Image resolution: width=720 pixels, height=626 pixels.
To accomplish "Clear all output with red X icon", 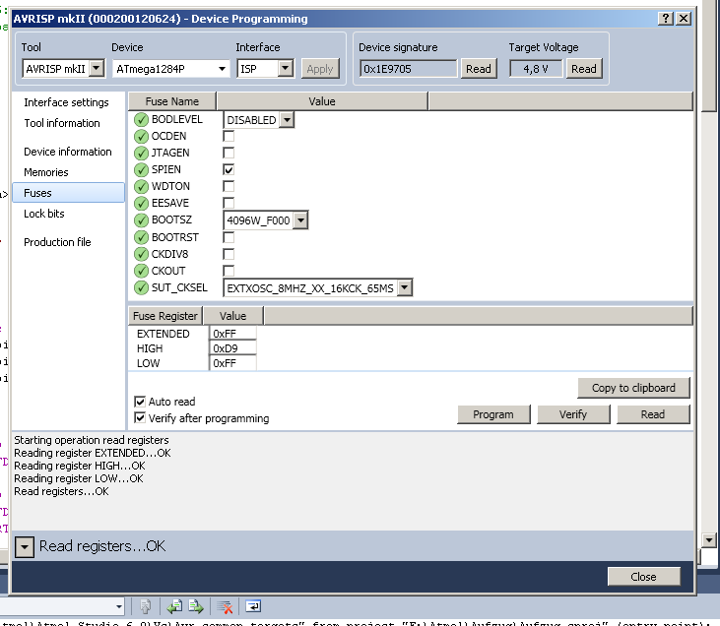I will coord(225,606).
